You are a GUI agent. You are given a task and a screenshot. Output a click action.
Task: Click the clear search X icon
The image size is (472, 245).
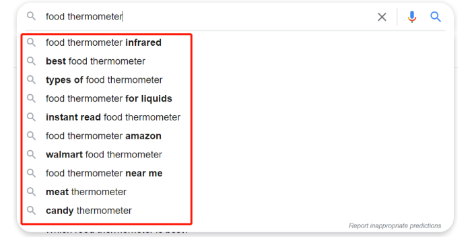pos(382,17)
